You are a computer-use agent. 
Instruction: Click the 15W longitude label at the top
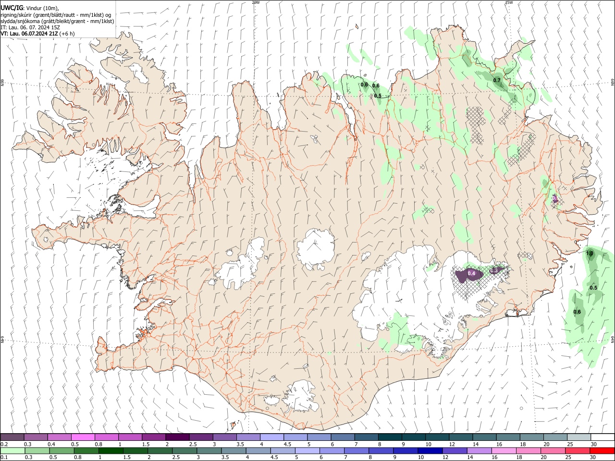509,2
